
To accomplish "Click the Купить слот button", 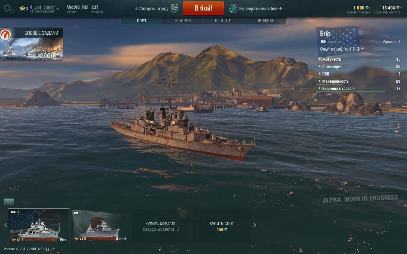I will pyautogui.click(x=222, y=226).
